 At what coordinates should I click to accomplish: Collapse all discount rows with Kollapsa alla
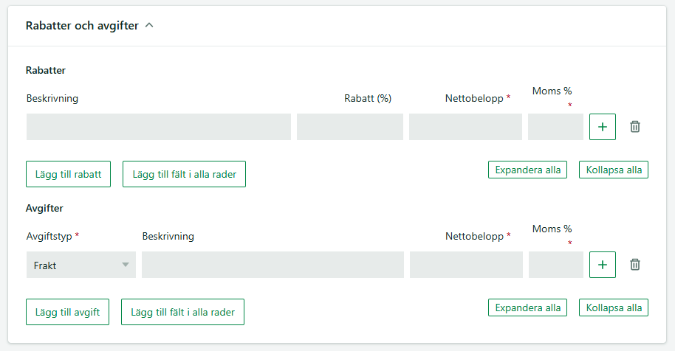[614, 170]
